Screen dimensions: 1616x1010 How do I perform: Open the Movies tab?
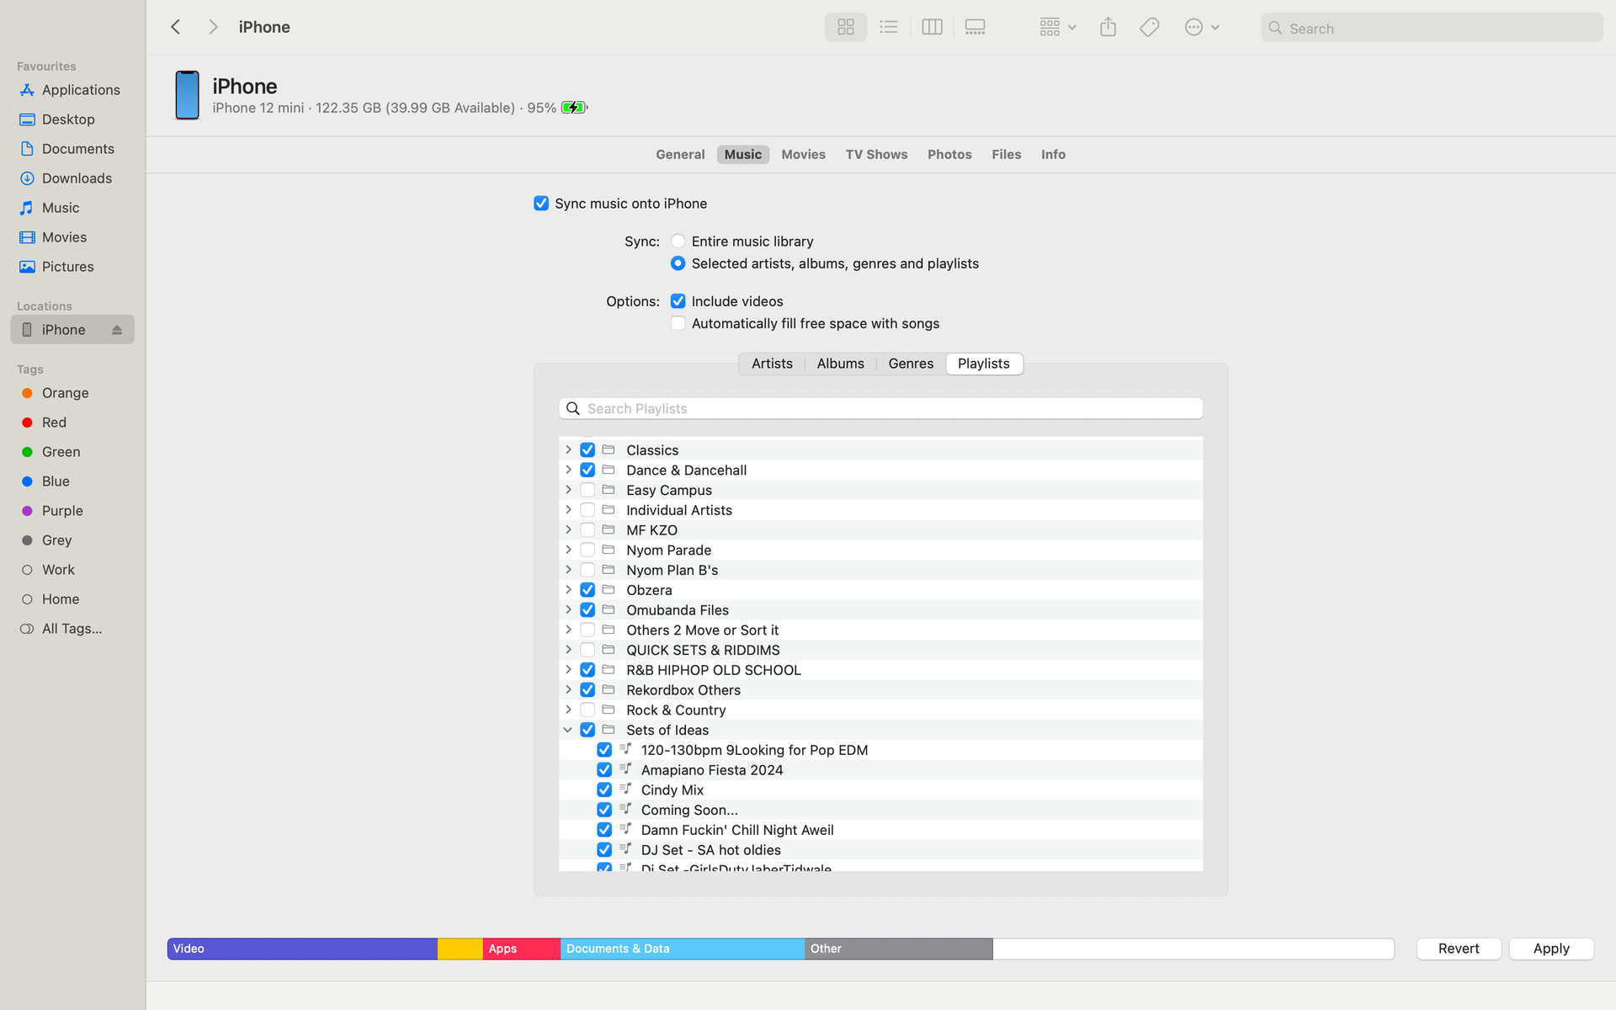(803, 154)
